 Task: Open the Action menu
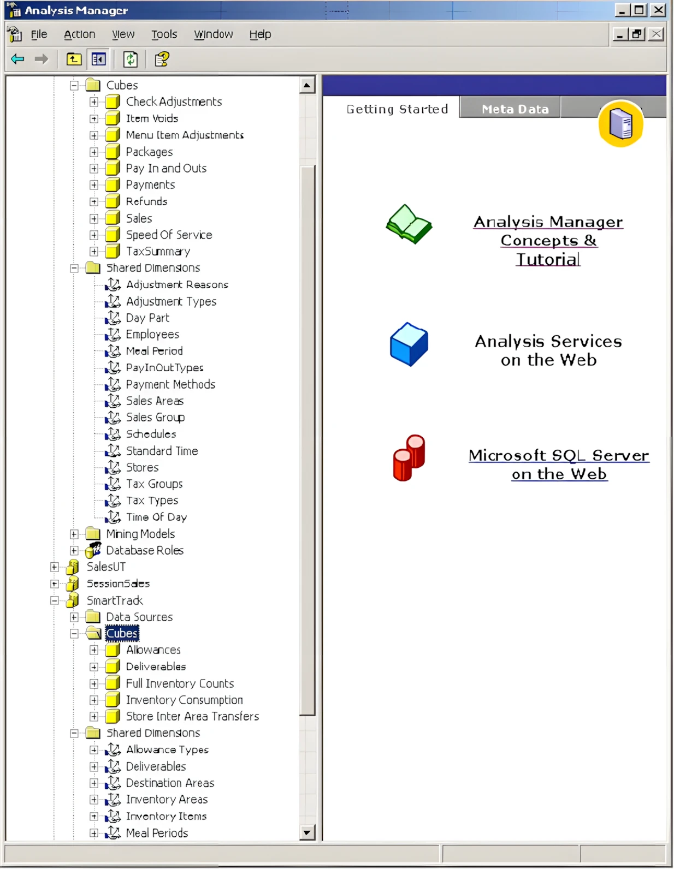coord(79,34)
